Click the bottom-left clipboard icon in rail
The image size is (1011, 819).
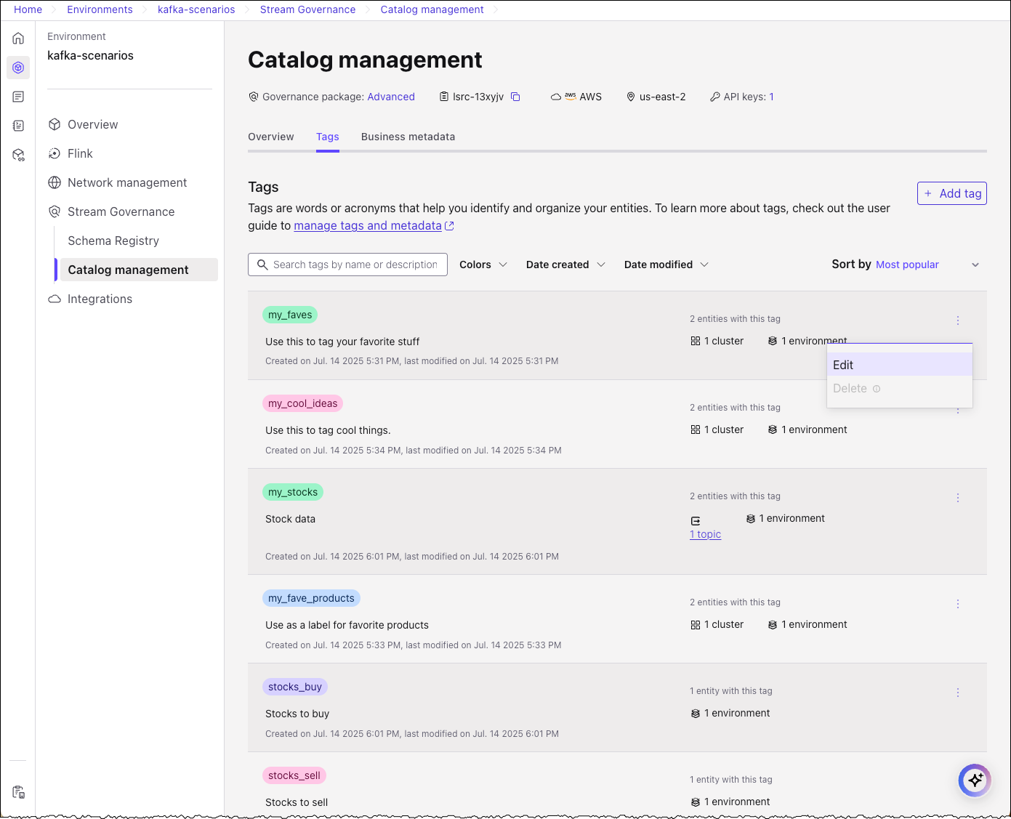[x=18, y=792]
